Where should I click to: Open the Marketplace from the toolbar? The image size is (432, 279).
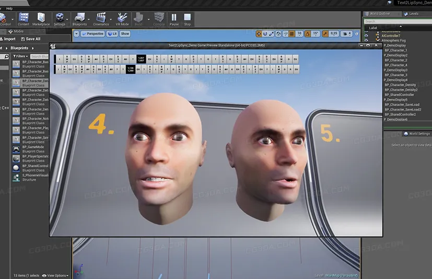click(41, 19)
